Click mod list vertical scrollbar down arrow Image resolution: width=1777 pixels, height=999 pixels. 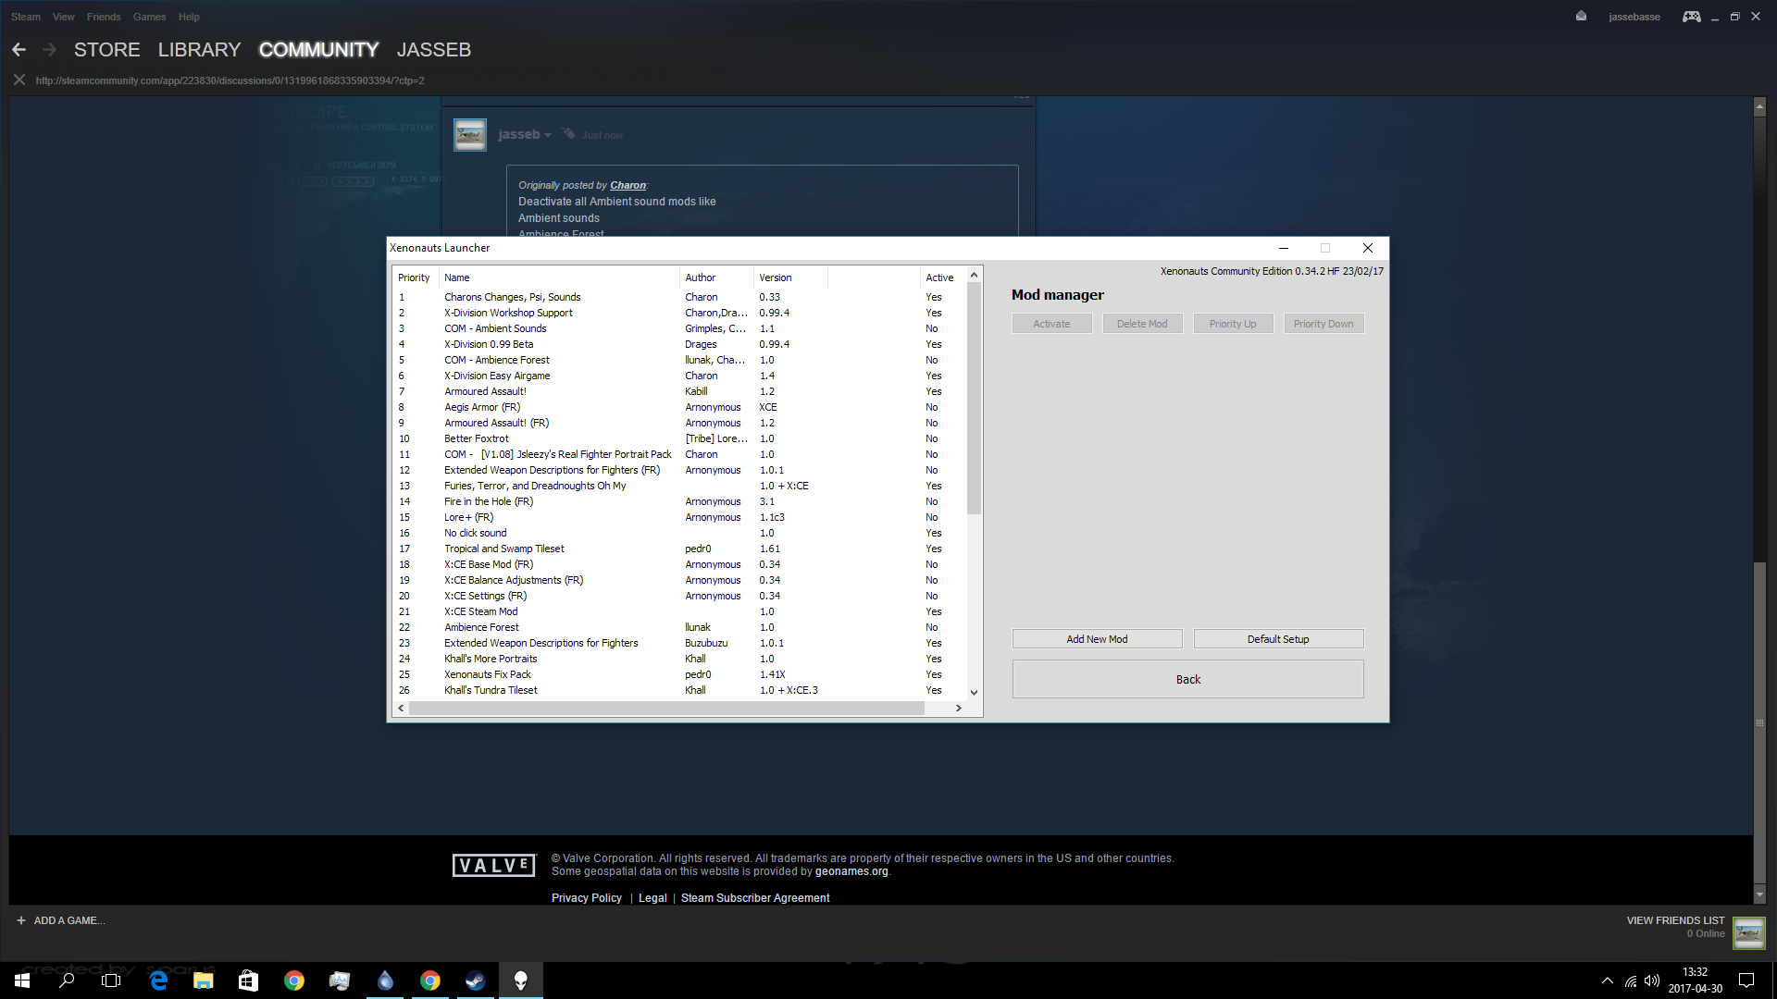pyautogui.click(x=974, y=692)
